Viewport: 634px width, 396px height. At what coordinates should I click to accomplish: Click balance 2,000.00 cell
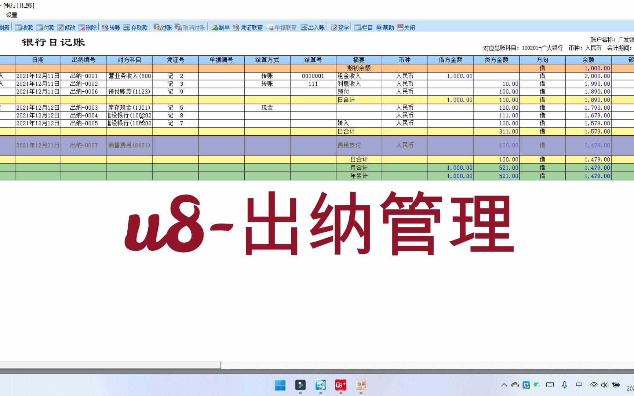588,76
